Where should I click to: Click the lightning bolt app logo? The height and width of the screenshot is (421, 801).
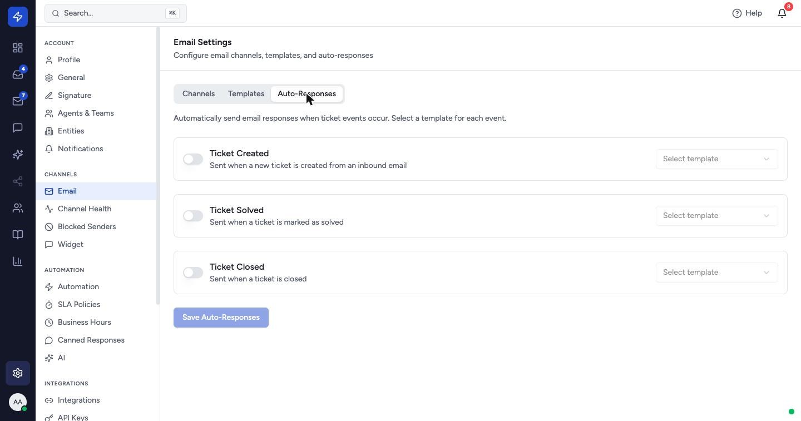point(18,17)
